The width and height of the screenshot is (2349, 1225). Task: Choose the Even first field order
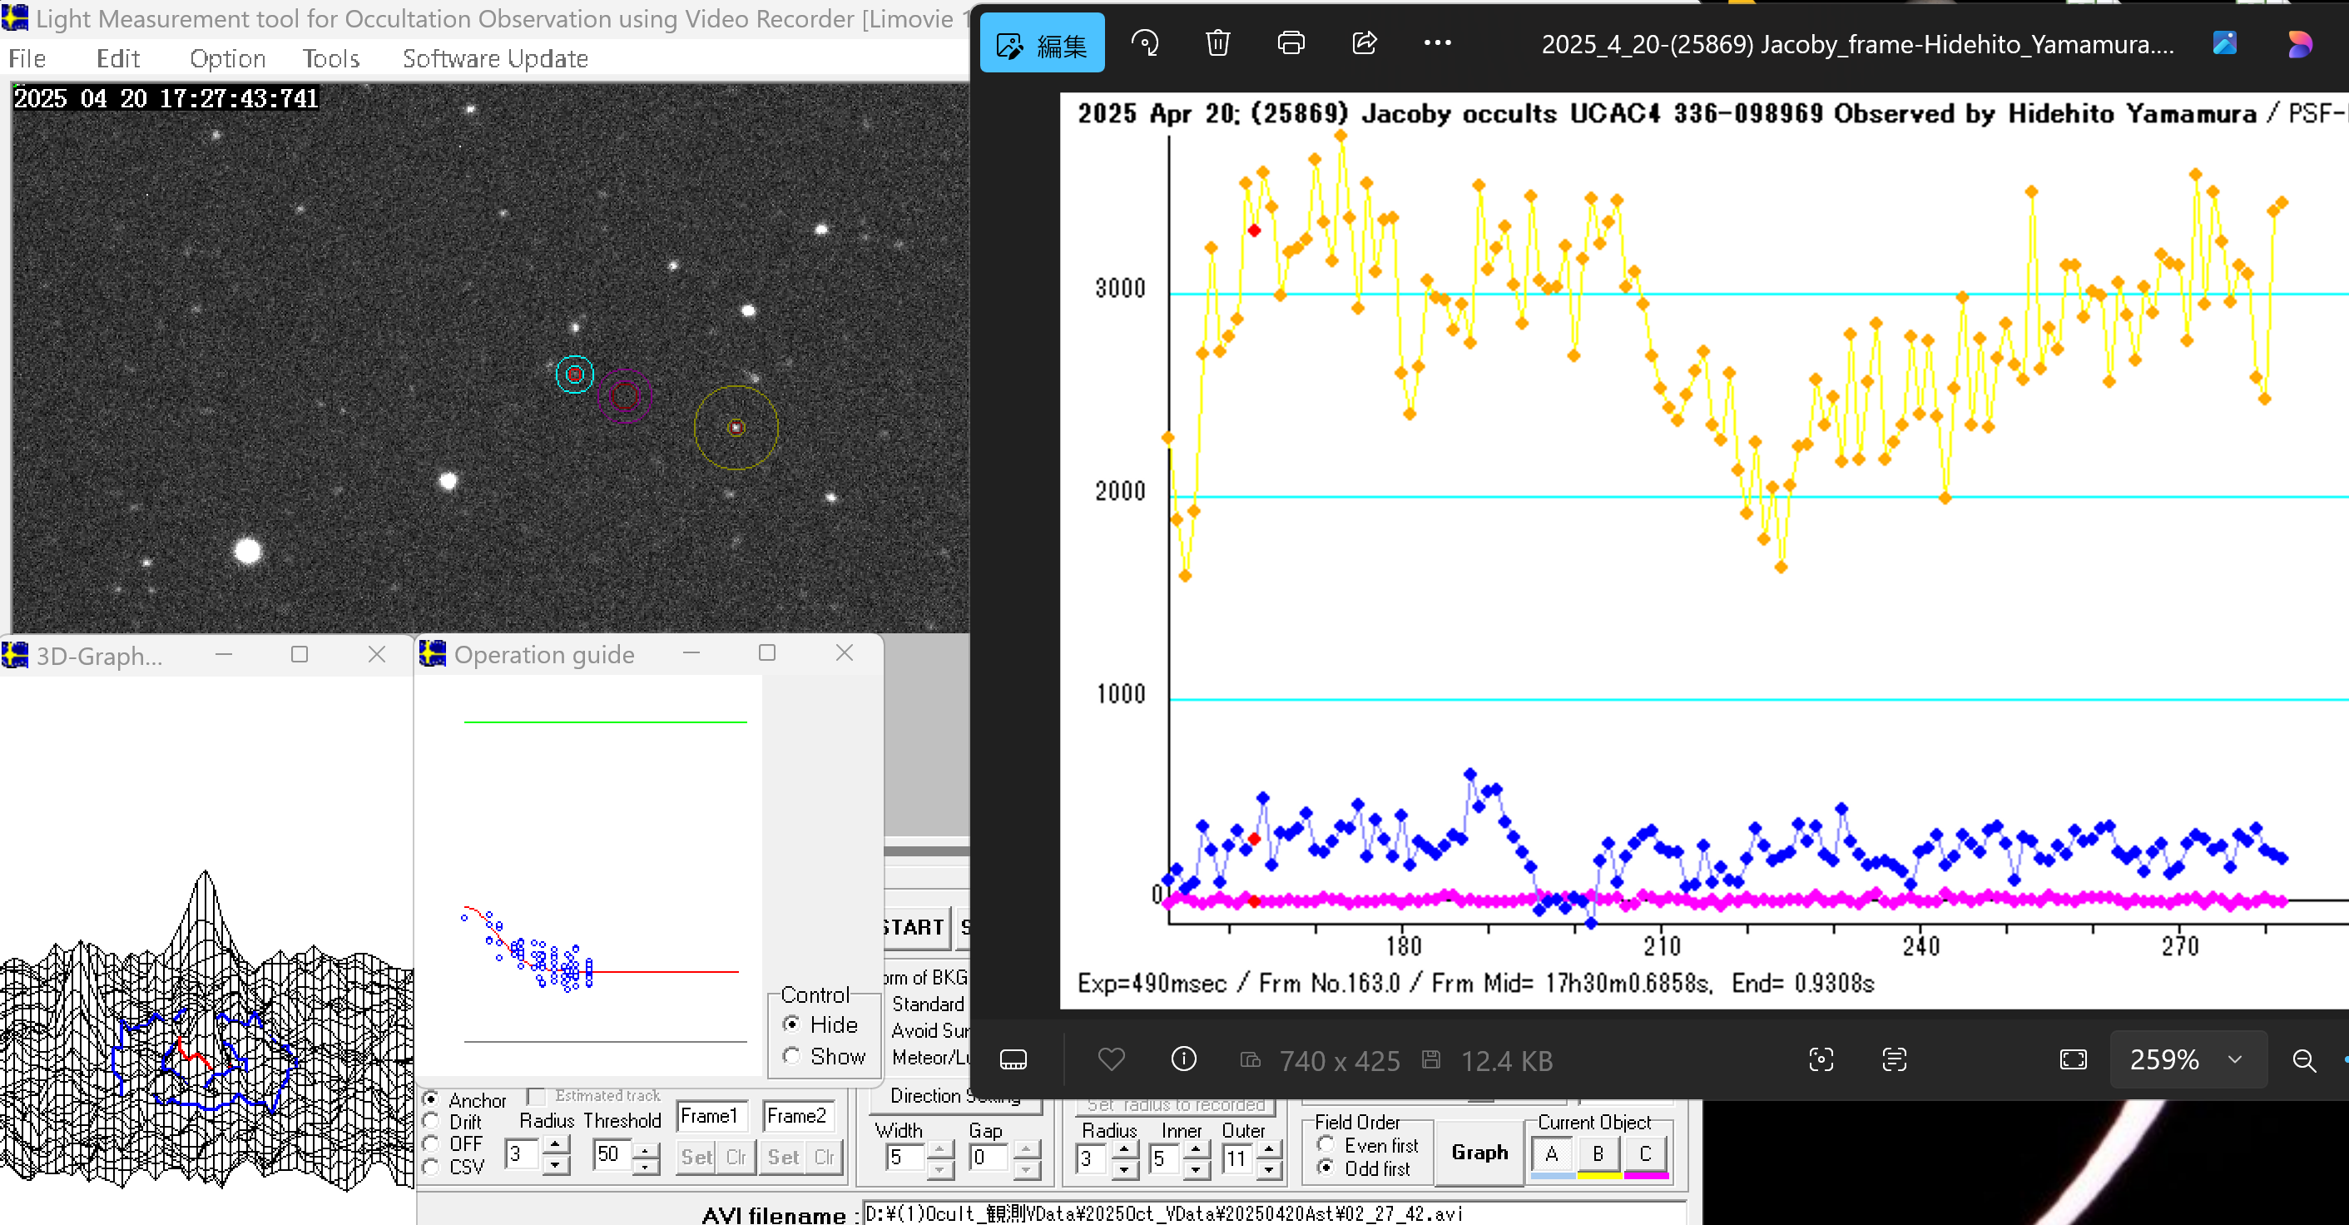(1327, 1145)
